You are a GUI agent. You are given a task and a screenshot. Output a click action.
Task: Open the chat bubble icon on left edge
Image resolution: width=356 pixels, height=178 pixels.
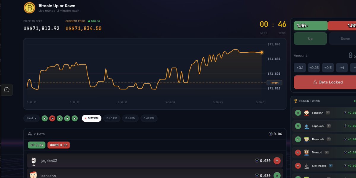tap(7, 90)
